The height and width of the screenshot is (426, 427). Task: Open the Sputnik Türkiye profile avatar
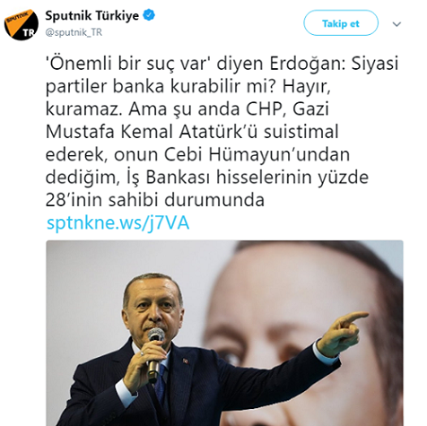(22, 24)
